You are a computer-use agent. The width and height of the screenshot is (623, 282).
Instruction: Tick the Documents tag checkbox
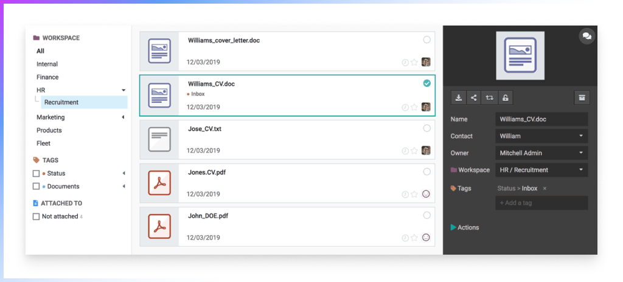pos(36,187)
